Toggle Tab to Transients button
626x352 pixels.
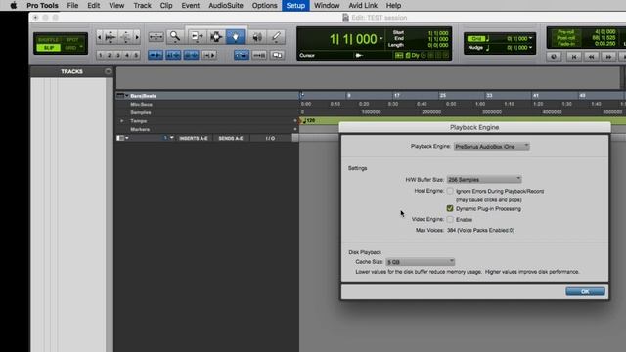click(x=156, y=55)
